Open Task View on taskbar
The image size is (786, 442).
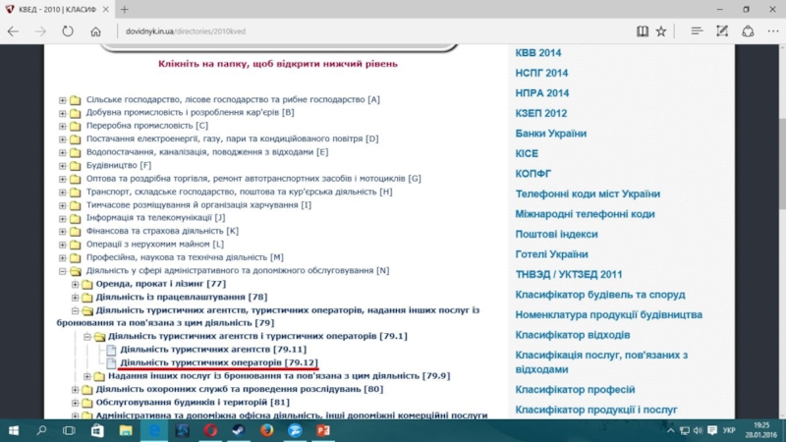(69, 430)
